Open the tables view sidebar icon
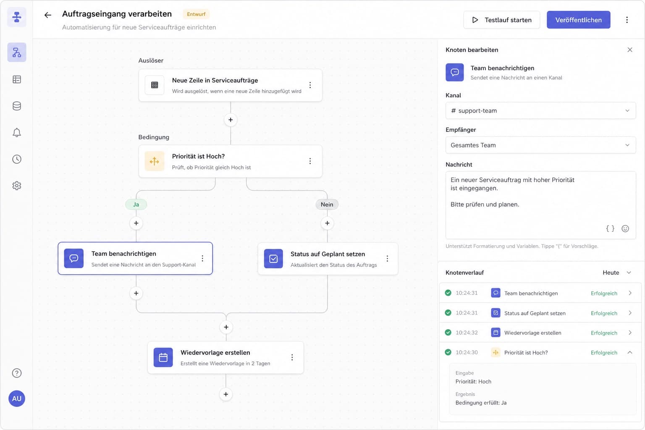The width and height of the screenshot is (645, 430). 17,79
